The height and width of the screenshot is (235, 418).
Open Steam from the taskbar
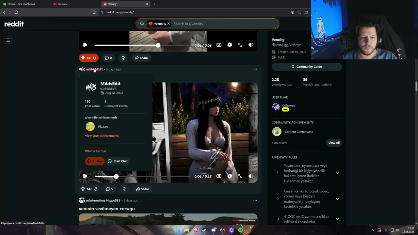pyautogui.click(x=204, y=230)
